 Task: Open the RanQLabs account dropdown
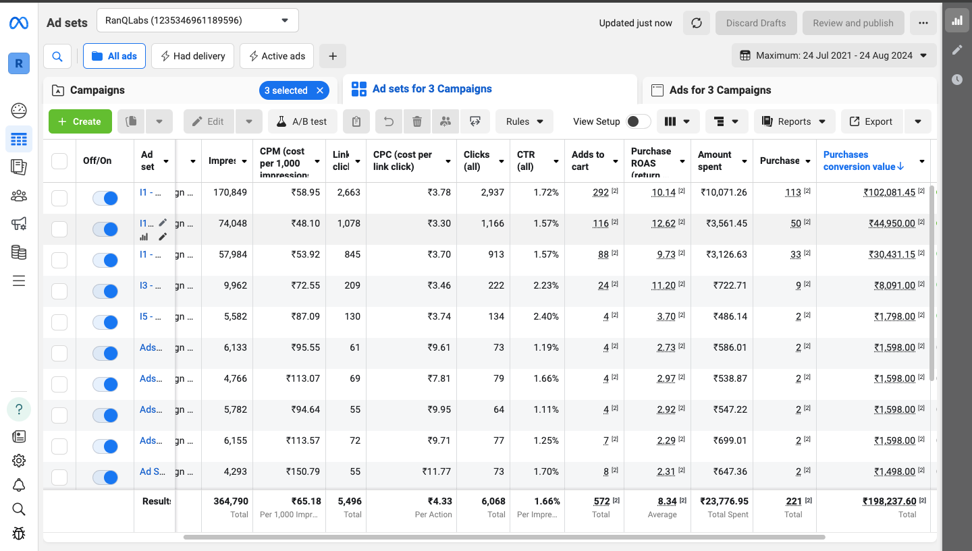click(197, 20)
